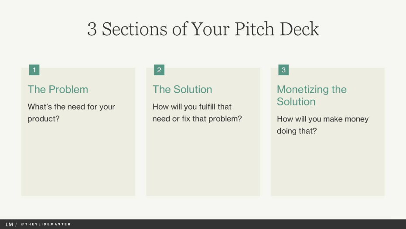Image resolution: width=406 pixels, height=229 pixels.
Task: Select the slide title text
Action: click(x=203, y=29)
